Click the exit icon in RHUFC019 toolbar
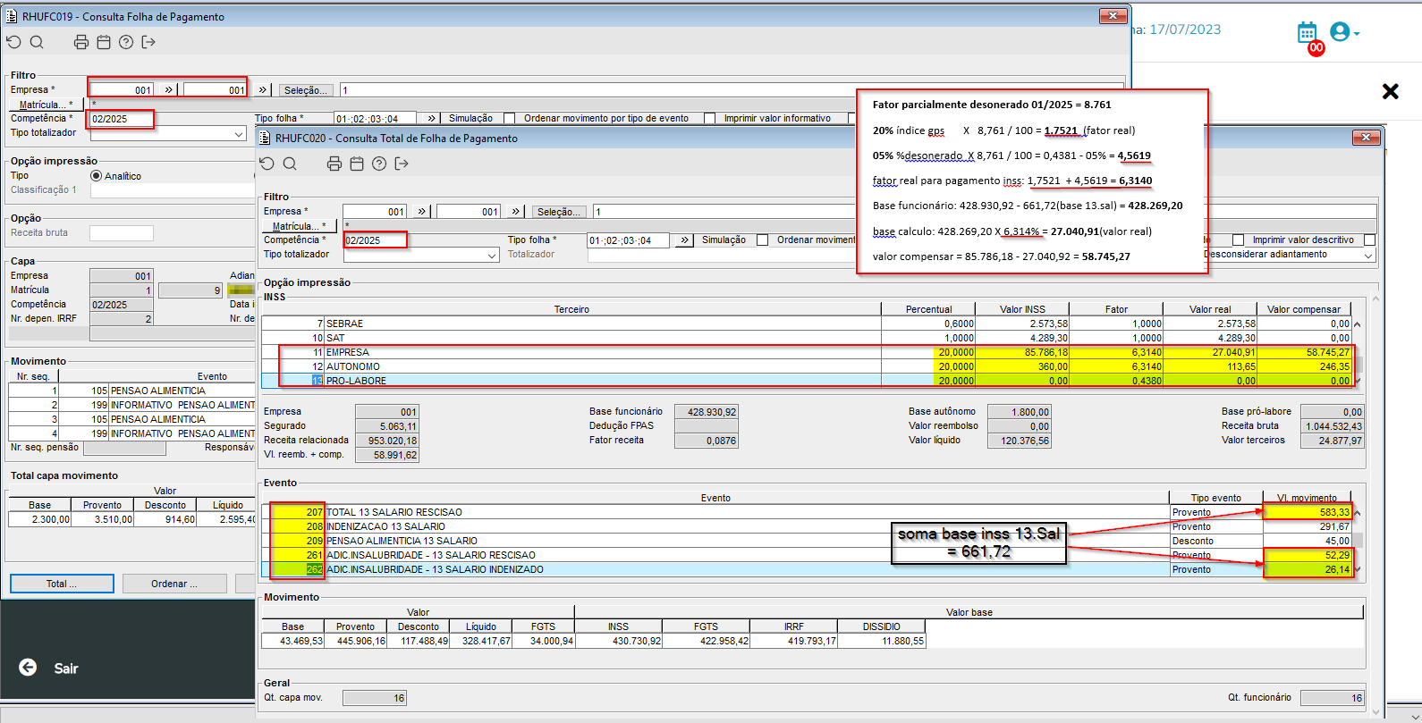The width and height of the screenshot is (1422, 723). point(148,42)
